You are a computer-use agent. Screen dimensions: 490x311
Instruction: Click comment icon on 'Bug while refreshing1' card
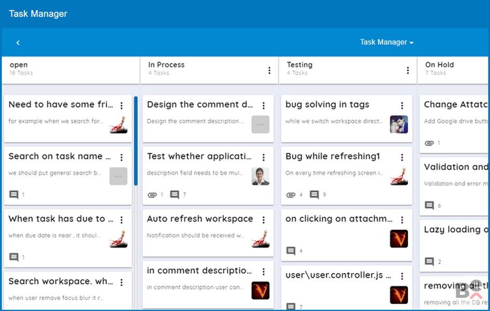pos(314,195)
